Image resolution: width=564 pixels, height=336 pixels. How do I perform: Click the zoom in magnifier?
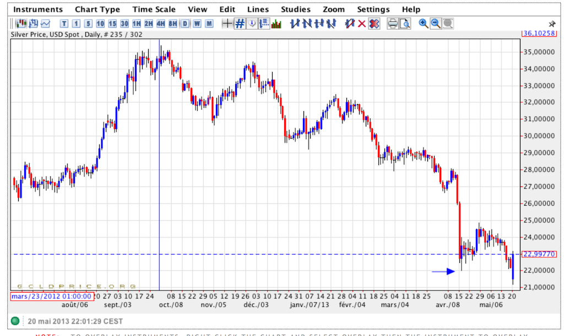(424, 24)
